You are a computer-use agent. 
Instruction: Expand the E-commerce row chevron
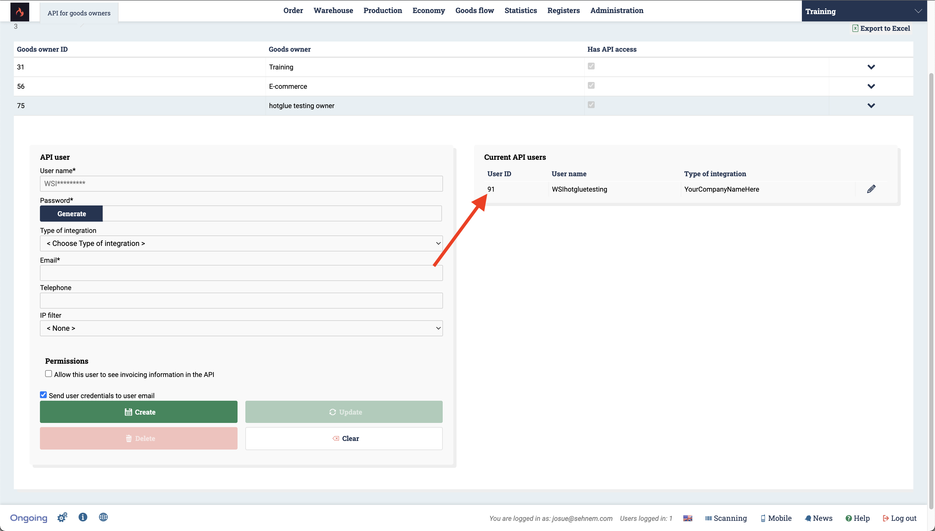871,86
